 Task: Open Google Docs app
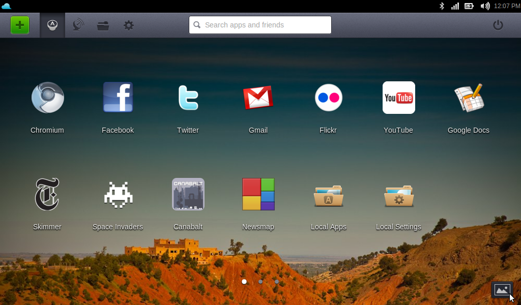469,98
